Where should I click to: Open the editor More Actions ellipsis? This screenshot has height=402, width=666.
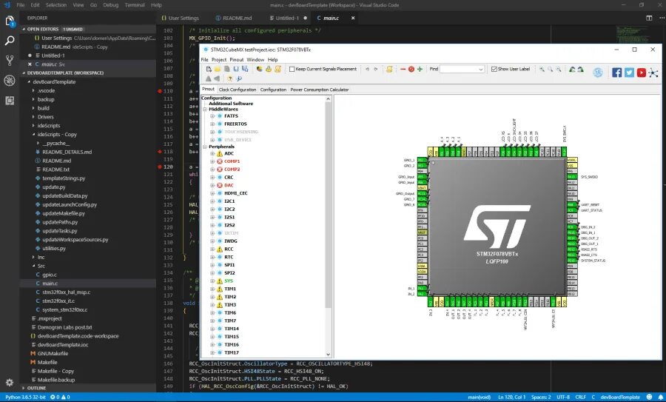(x=662, y=18)
